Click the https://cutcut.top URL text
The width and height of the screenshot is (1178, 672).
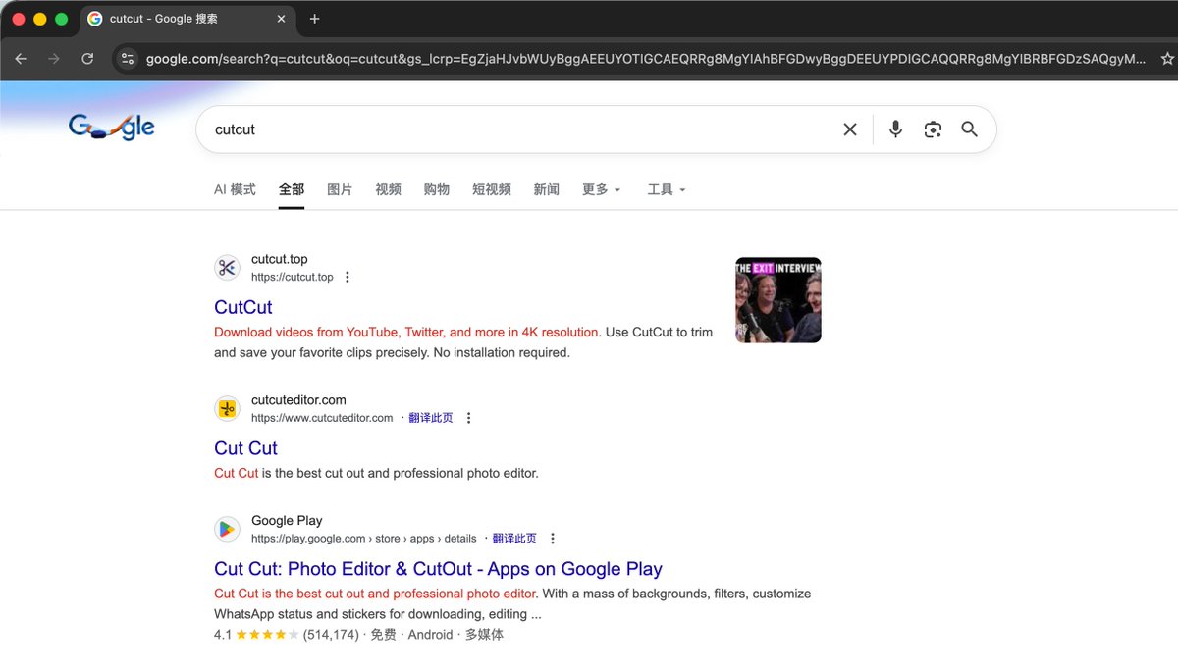[293, 278]
